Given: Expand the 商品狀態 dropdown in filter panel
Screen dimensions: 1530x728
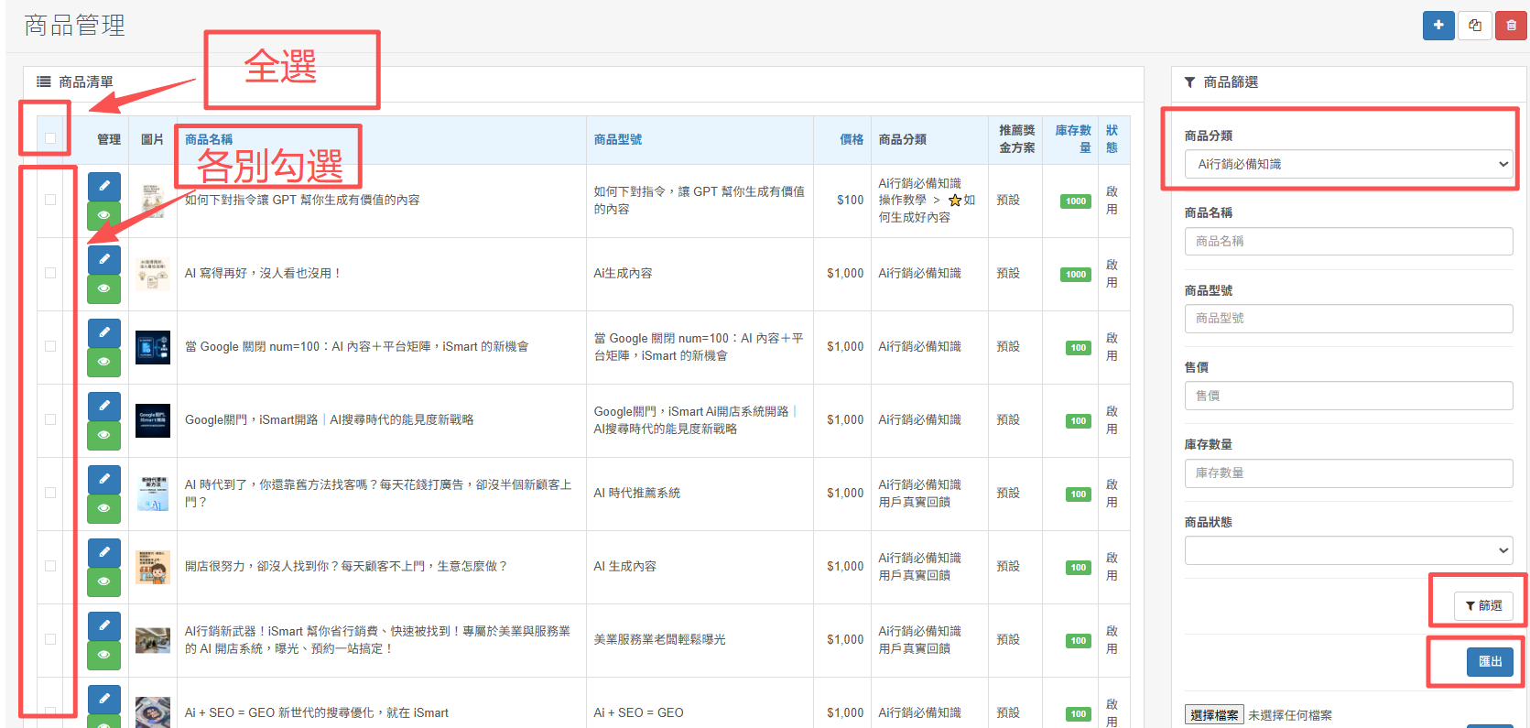Looking at the screenshot, I should coord(1348,550).
